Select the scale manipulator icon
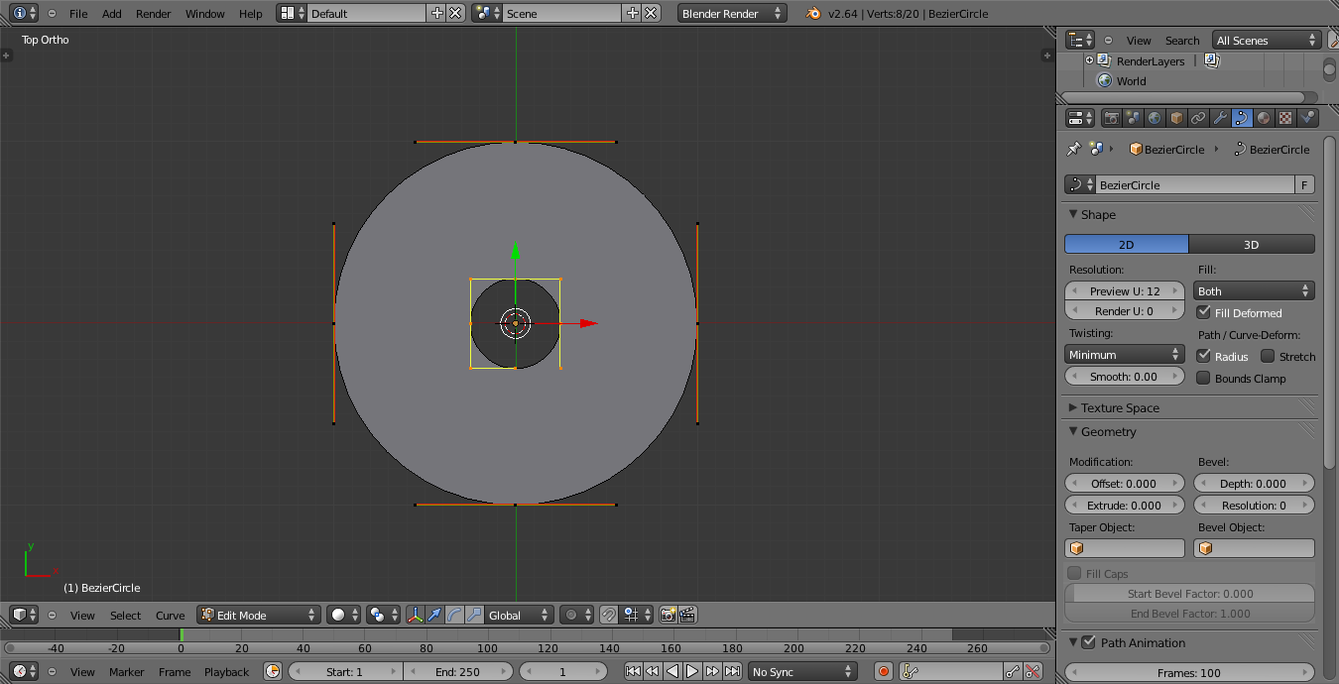 [473, 615]
